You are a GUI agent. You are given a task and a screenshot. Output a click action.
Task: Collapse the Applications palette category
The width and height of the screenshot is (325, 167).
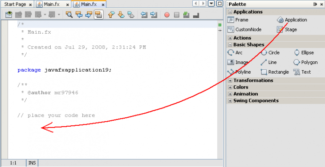[x=230, y=12]
